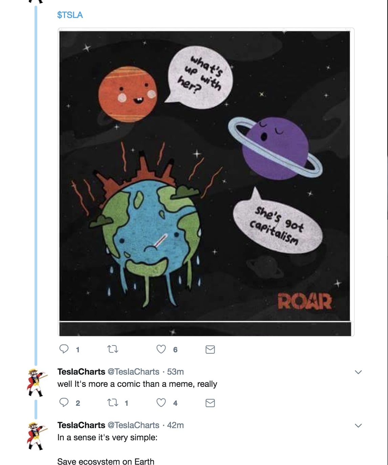
Task: Retweet the tweet with 1 retweet
Action: tap(113, 403)
